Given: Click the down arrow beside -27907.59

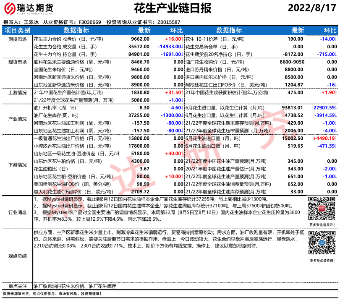Looking at the screenshot, I should click(x=336, y=107).
